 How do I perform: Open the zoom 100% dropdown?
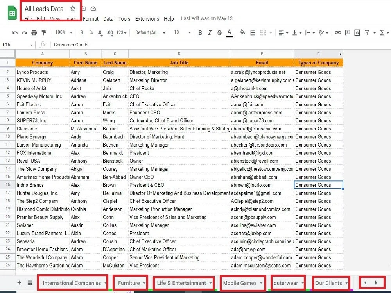(64, 32)
